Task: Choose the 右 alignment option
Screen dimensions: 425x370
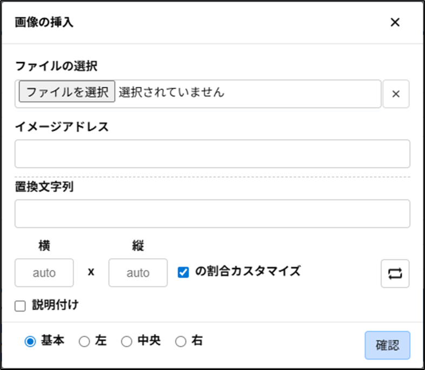Action: [x=181, y=341]
